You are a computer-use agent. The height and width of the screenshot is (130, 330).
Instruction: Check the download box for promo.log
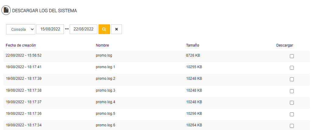tap(292, 56)
